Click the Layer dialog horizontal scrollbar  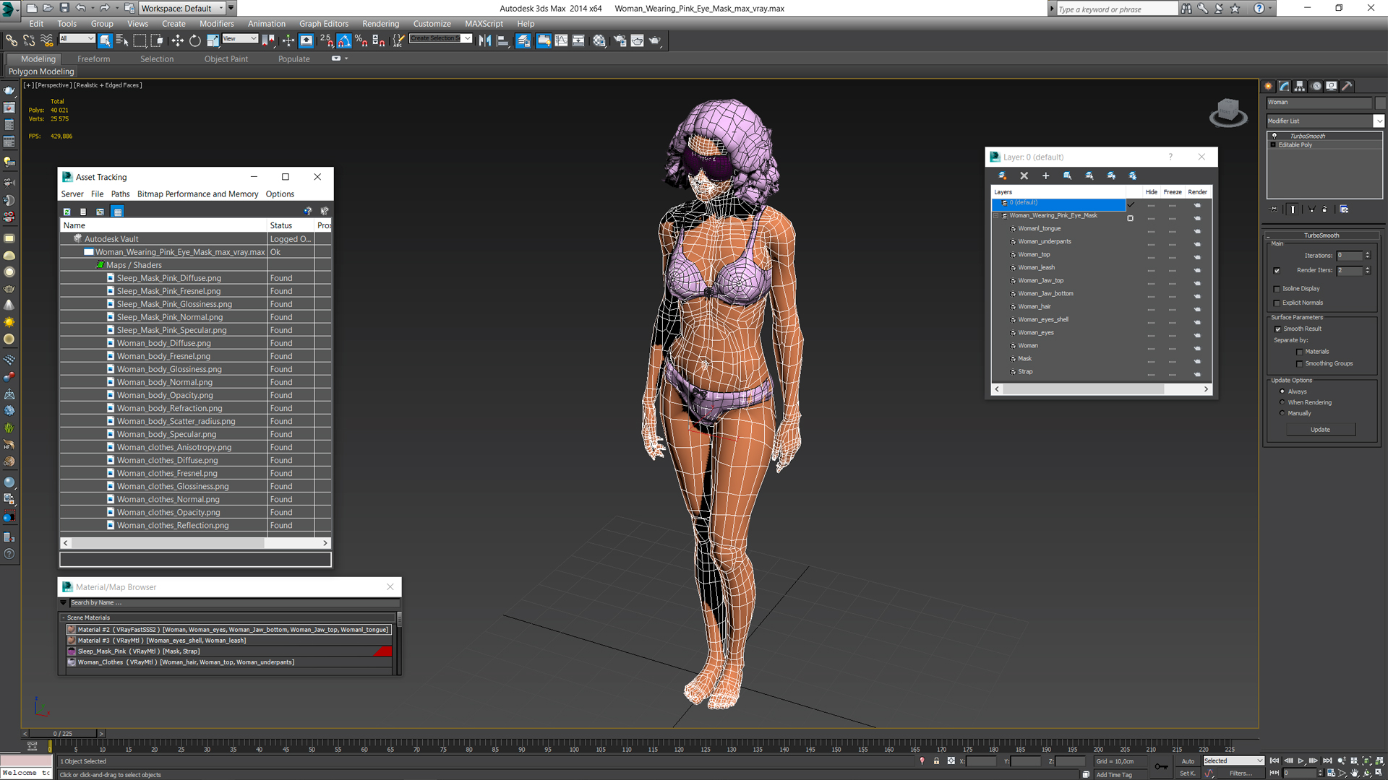pyautogui.click(x=1083, y=389)
